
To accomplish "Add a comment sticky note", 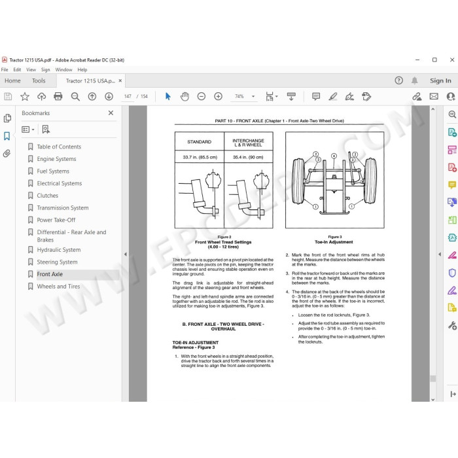I will [316, 96].
